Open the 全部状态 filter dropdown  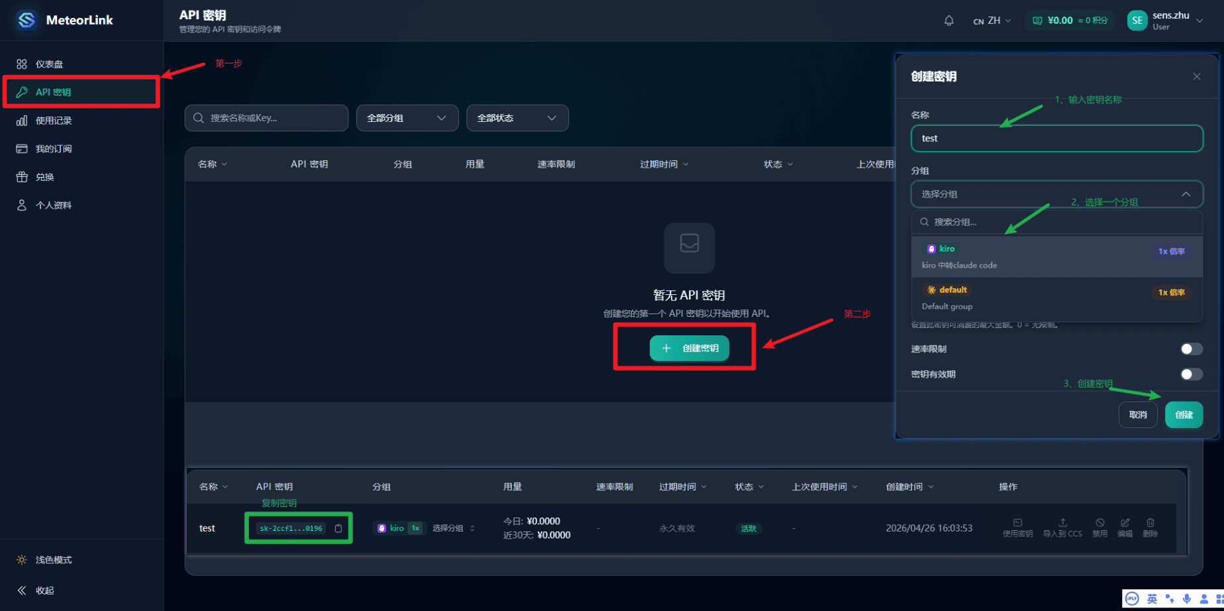click(x=517, y=118)
